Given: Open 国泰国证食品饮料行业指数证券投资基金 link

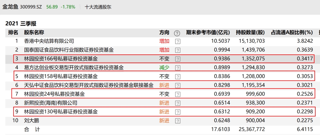Looking at the screenshot, I should 69,50.
